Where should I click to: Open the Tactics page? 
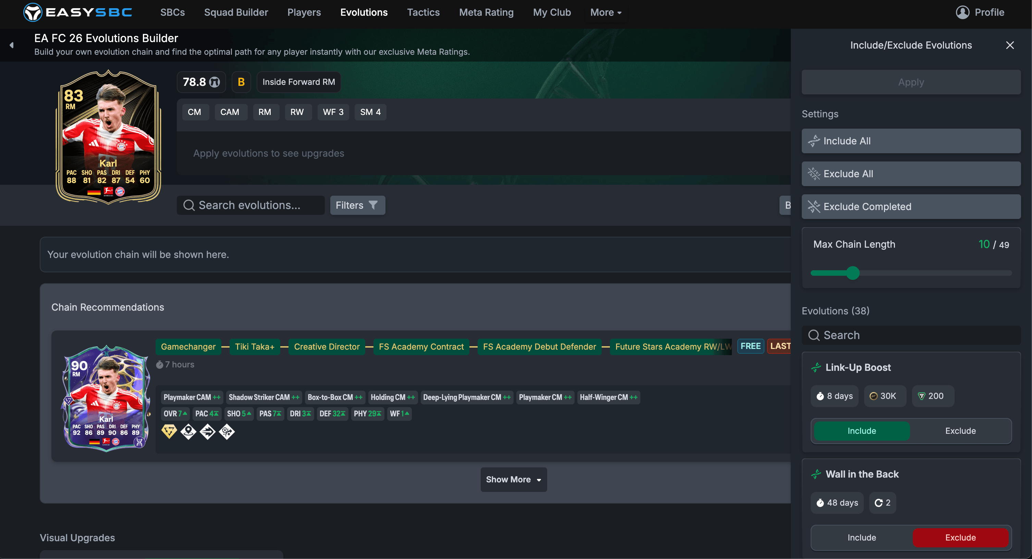click(x=423, y=12)
